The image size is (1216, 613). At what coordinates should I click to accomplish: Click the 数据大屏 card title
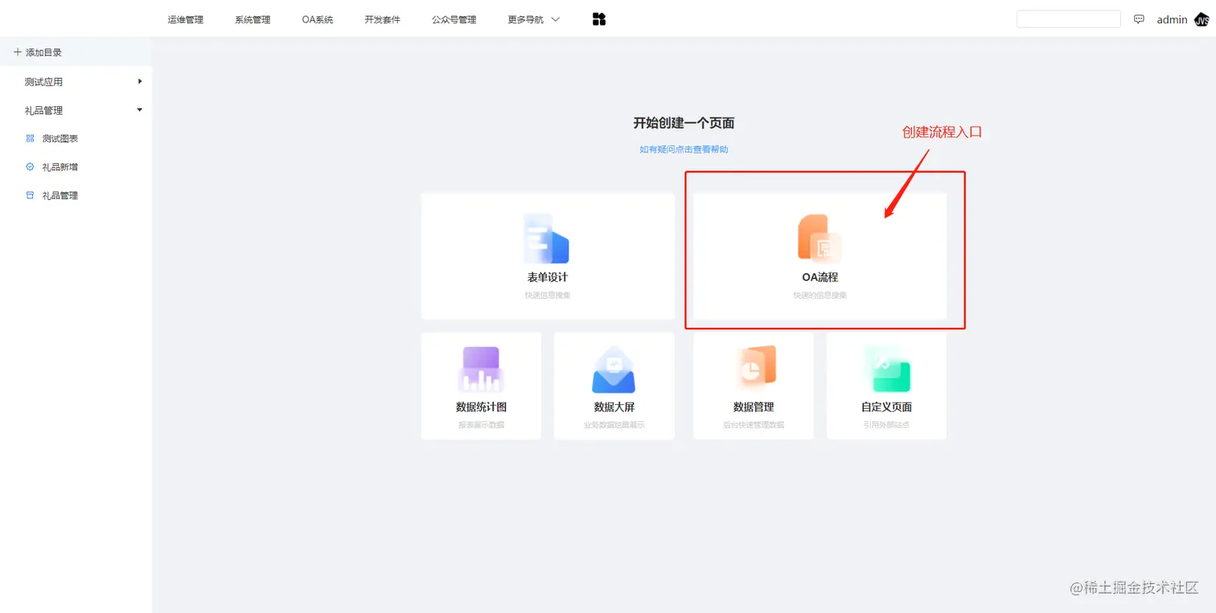[614, 407]
